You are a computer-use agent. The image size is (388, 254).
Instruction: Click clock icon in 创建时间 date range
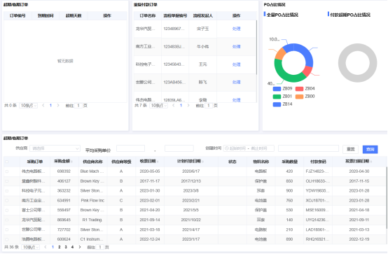coord(227,148)
